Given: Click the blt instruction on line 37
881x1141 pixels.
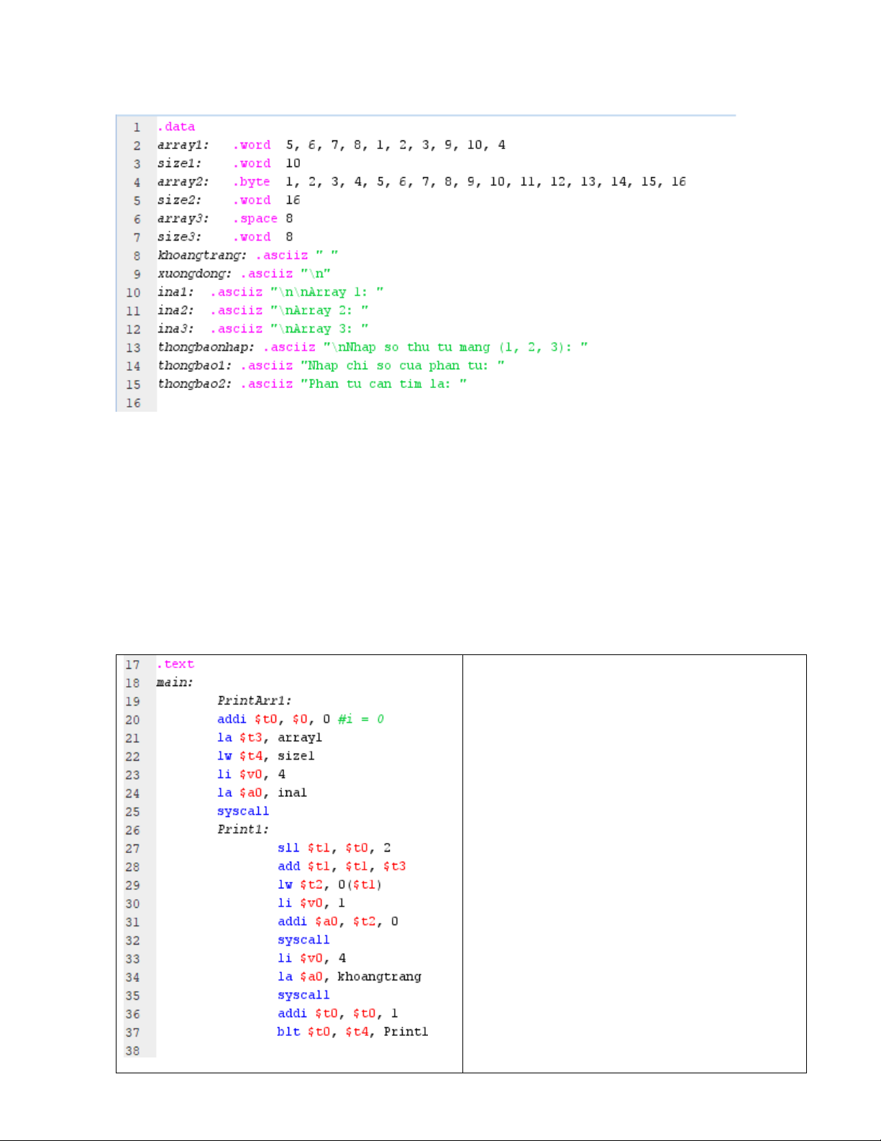Looking at the screenshot, I should (288, 1032).
